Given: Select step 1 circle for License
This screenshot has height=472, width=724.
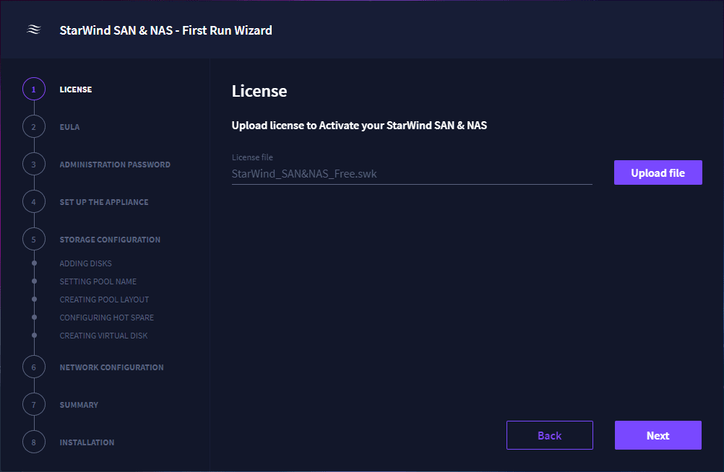Looking at the screenshot, I should [34, 89].
